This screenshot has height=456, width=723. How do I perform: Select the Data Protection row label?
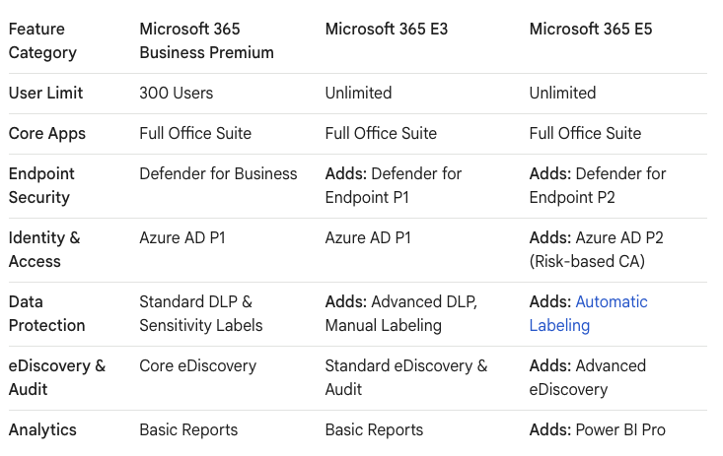click(46, 313)
